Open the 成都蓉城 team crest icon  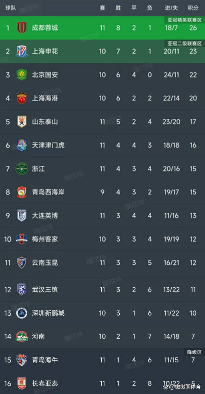point(22,28)
